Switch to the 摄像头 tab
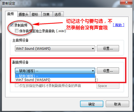The width and height of the screenshot is (134, 112). pos(24,14)
